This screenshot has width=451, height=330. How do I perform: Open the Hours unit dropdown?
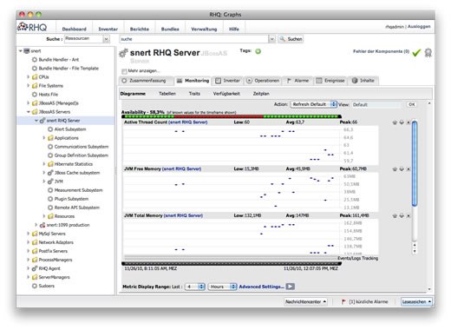click(222, 287)
